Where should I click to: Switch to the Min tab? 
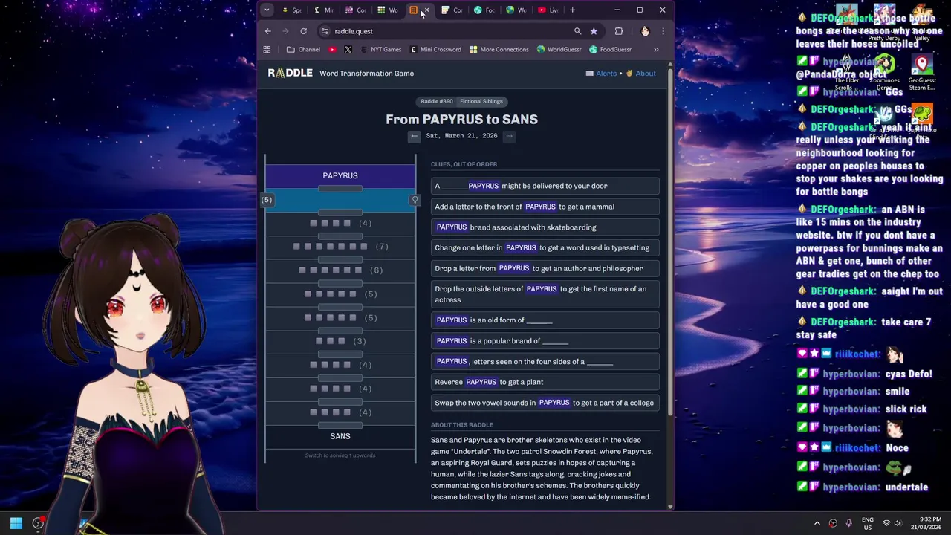tap(324, 10)
